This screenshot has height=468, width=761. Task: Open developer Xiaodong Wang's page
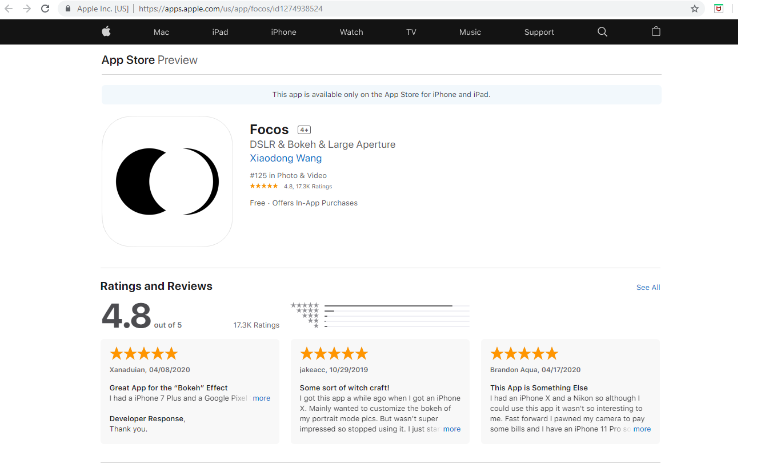(x=286, y=158)
